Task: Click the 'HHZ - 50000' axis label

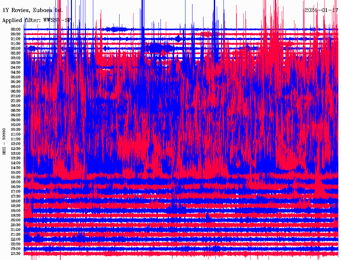Action: click(x=4, y=141)
